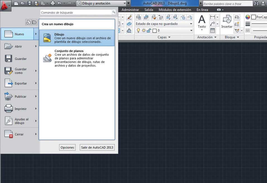Expand the Anotación panel title arrow

tap(215, 37)
